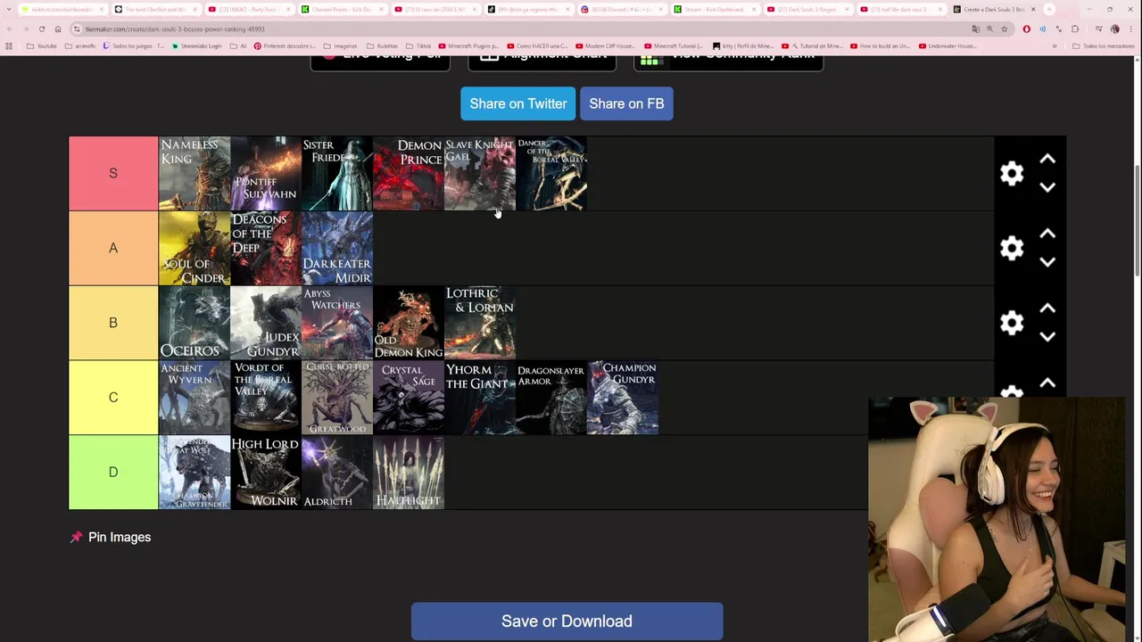Share tier list on FB
The height and width of the screenshot is (642, 1142).
tap(626, 103)
